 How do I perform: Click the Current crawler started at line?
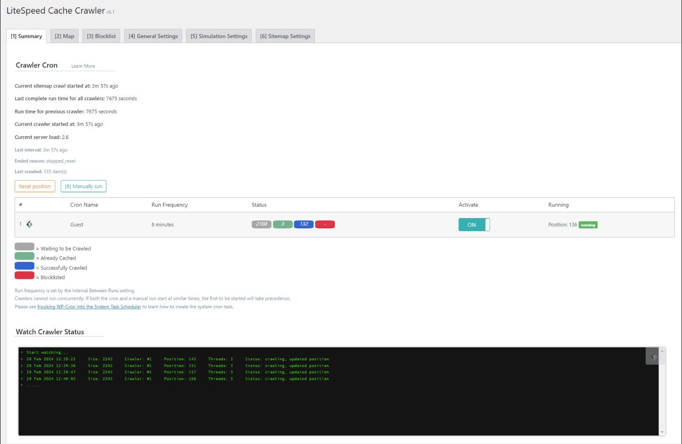[59, 124]
